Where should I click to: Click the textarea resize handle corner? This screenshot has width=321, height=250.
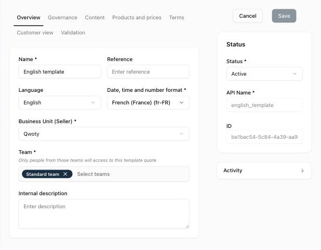pyautogui.click(x=187, y=227)
